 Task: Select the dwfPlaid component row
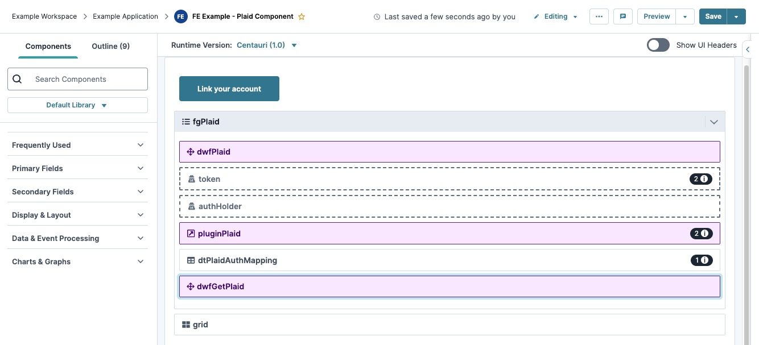tap(449, 152)
